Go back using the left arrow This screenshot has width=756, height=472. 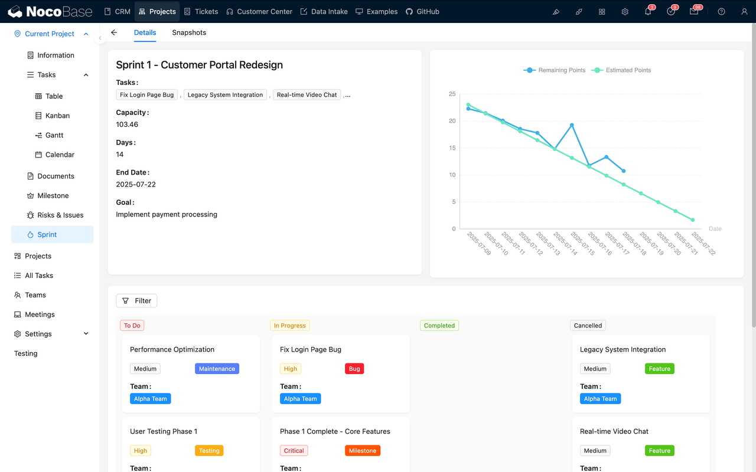(114, 32)
